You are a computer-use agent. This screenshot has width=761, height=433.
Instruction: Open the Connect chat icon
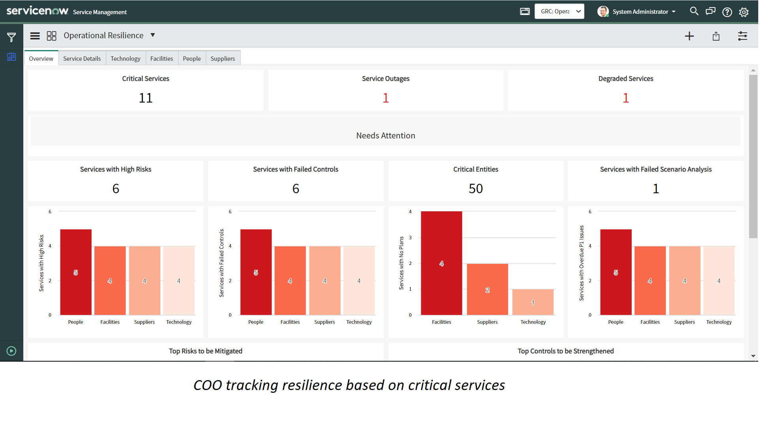[710, 11]
